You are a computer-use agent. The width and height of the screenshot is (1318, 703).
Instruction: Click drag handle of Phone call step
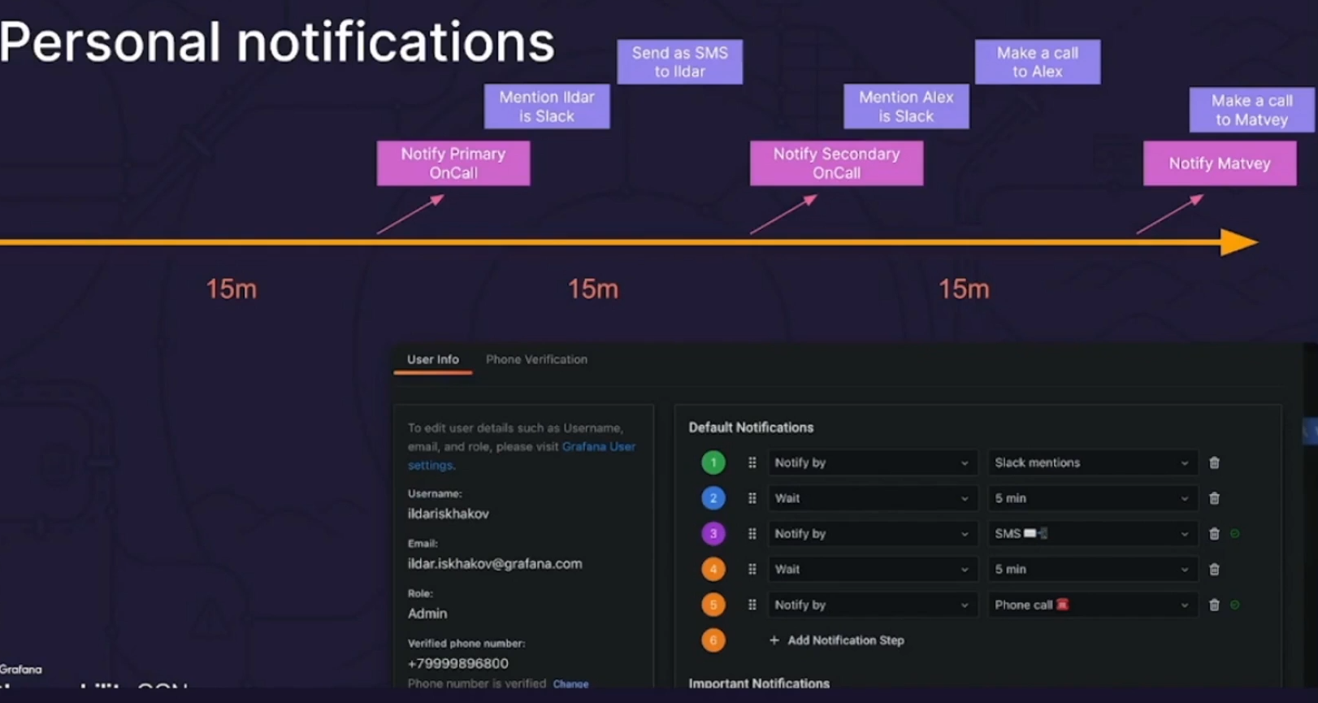tap(752, 605)
